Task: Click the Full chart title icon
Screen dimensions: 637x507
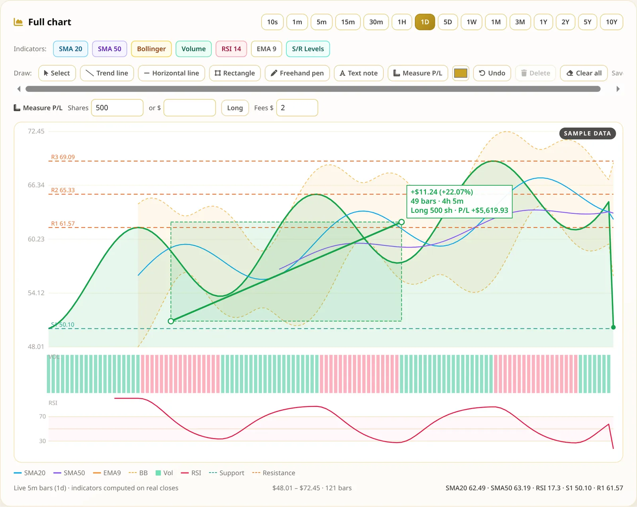Action: click(x=18, y=22)
